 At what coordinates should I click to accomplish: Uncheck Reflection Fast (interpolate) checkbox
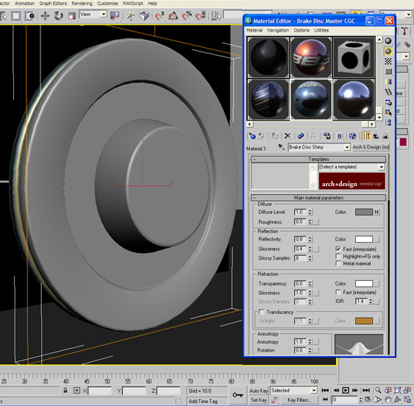click(x=338, y=249)
